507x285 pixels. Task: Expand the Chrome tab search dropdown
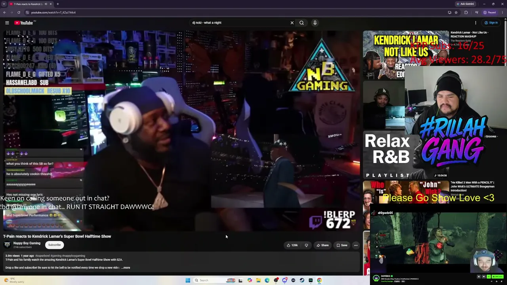pos(4,4)
